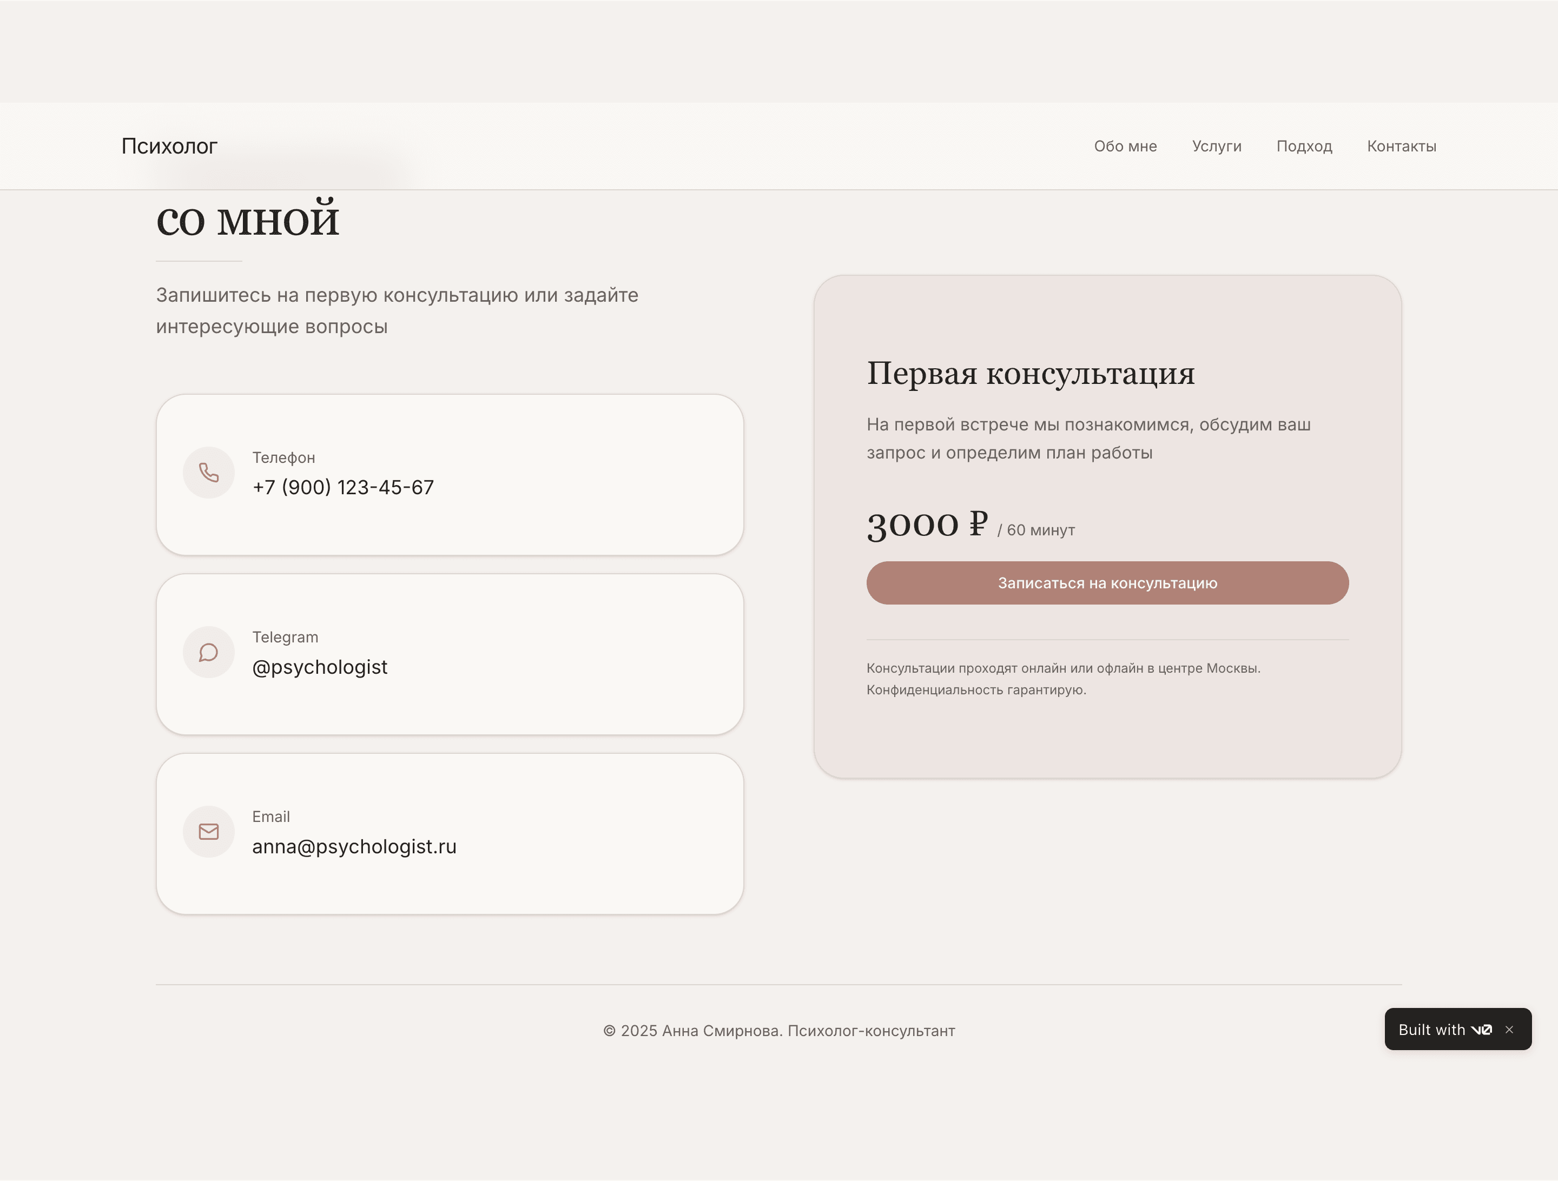This screenshot has height=1181, width=1558.
Task: Click the На первой встрече description
Action: [1088, 439]
